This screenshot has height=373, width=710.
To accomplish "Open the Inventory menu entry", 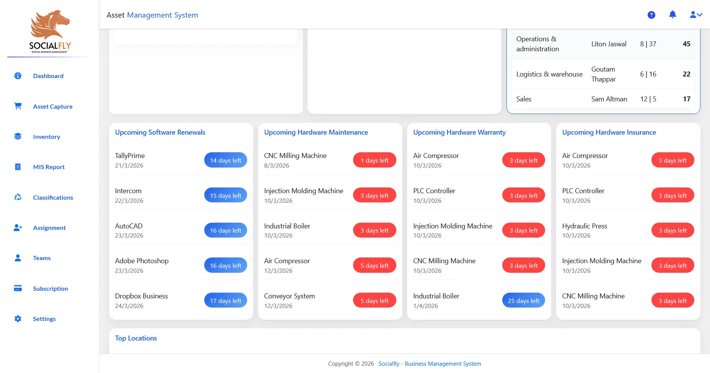I will click(x=46, y=137).
